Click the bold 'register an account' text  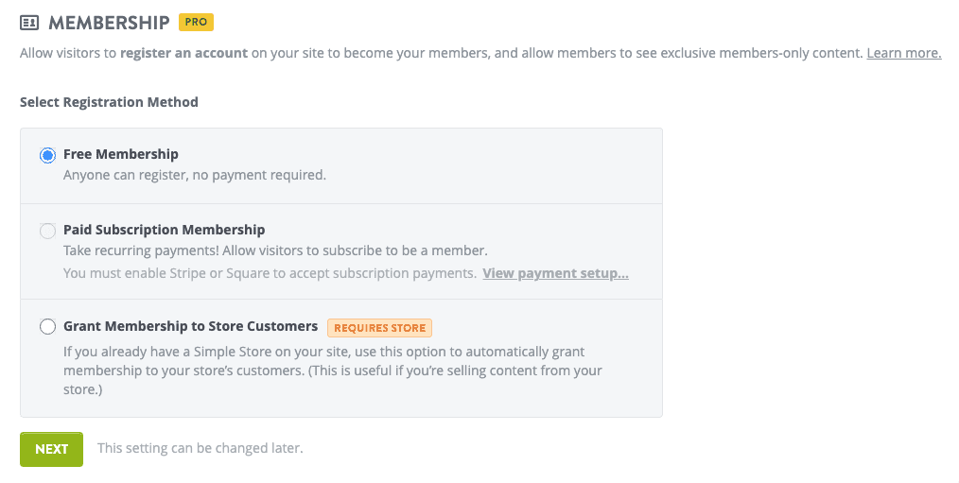183,53
